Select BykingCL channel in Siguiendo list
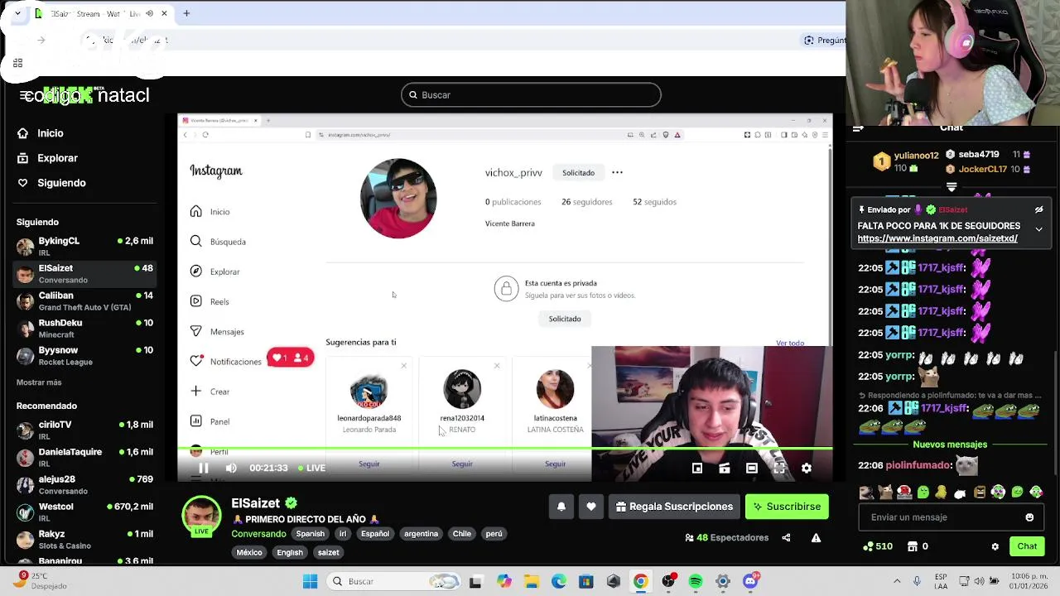 84,247
